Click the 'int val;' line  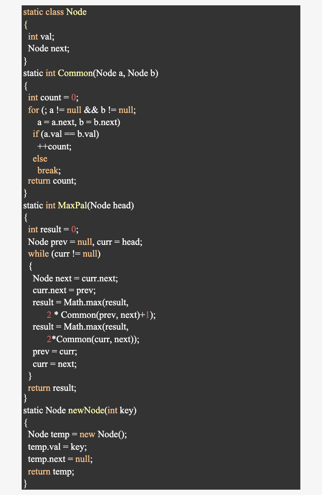coord(41,36)
